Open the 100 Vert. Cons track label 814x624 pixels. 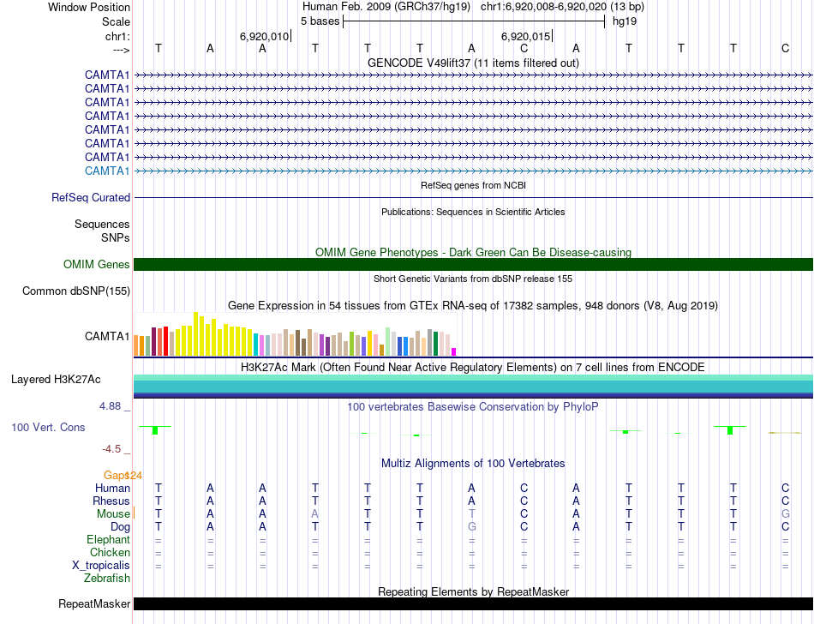pos(48,427)
